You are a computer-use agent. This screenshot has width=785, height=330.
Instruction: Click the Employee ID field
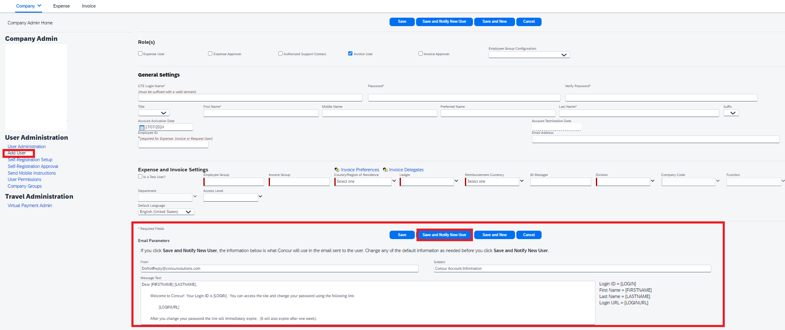173,144
